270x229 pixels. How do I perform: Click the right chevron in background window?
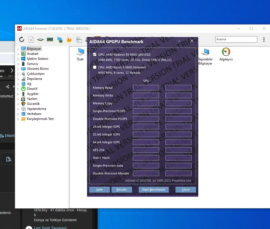(x=12, y=70)
